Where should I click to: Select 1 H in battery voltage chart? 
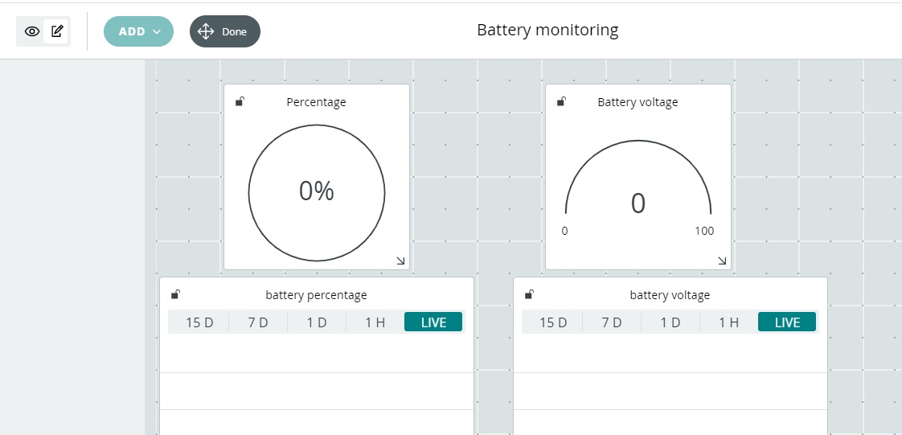pyautogui.click(x=729, y=322)
